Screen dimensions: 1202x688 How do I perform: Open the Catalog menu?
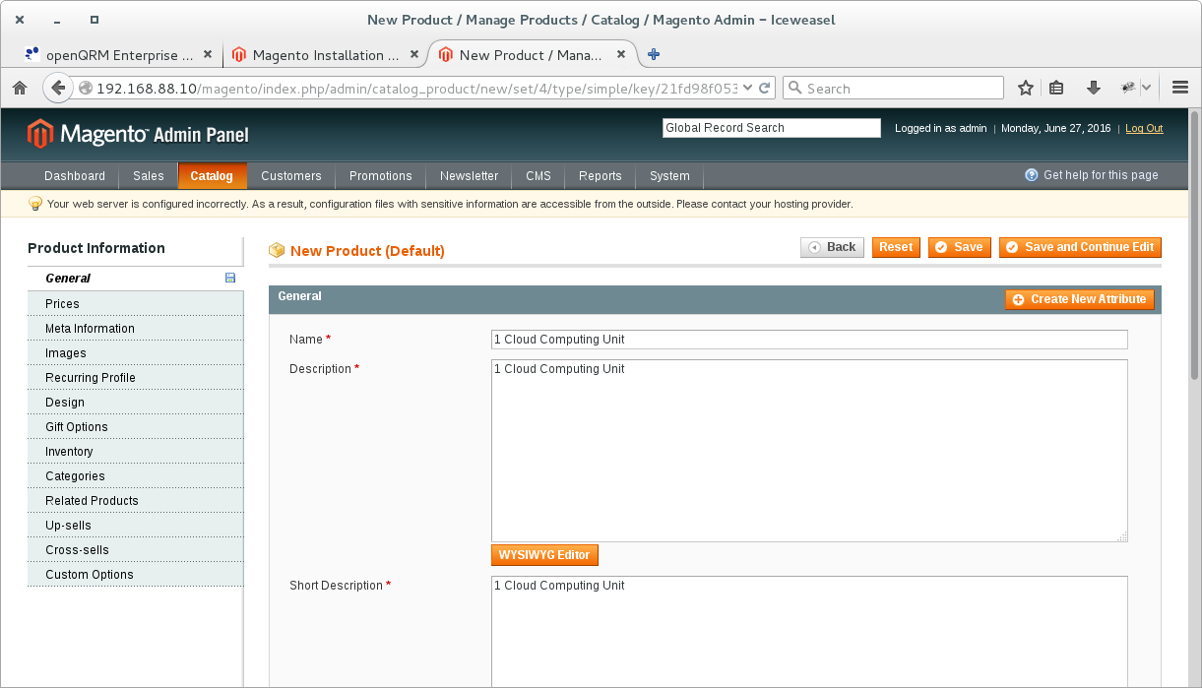212,176
